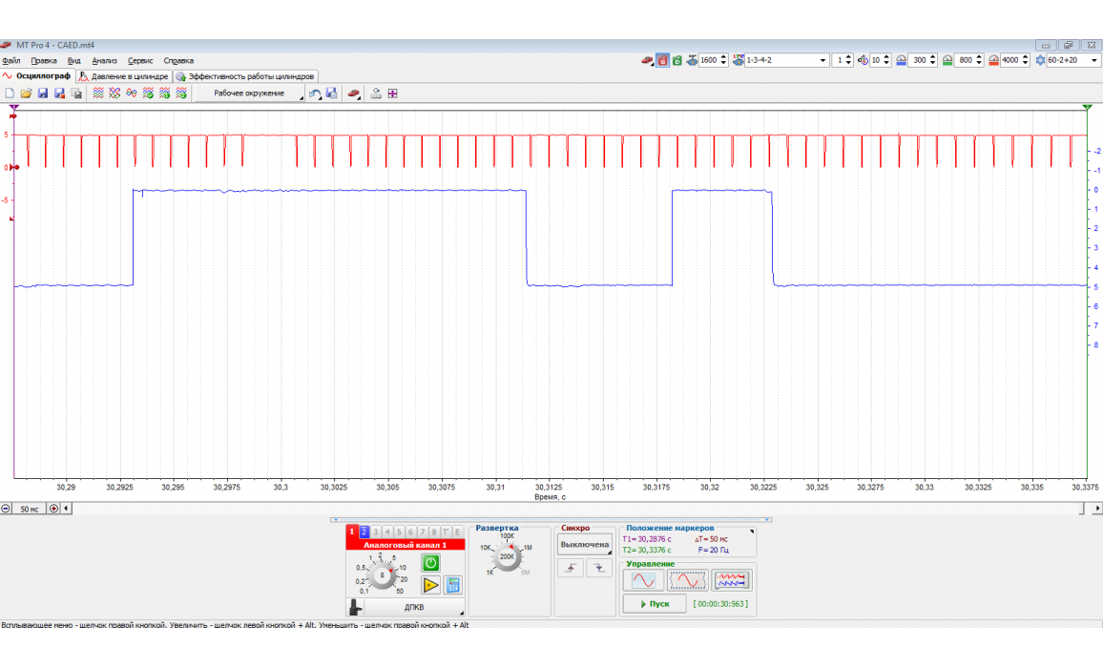Toggle the red G mode button

[662, 60]
